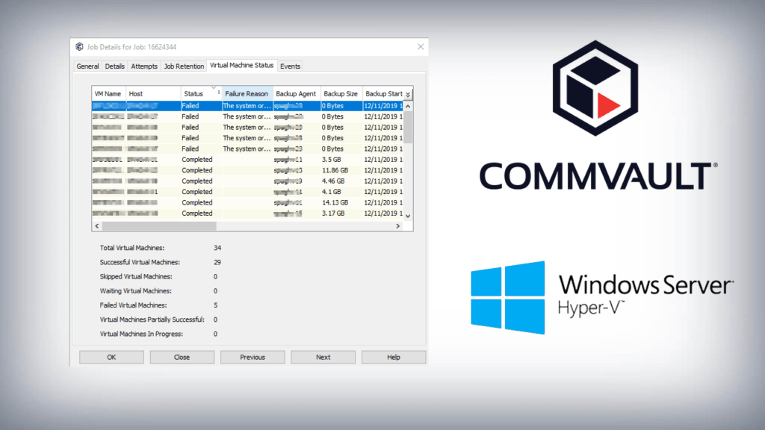Screen dimensions: 765x430
Task: Click the down arrow on the vertical scrollbar
Action: 408,216
